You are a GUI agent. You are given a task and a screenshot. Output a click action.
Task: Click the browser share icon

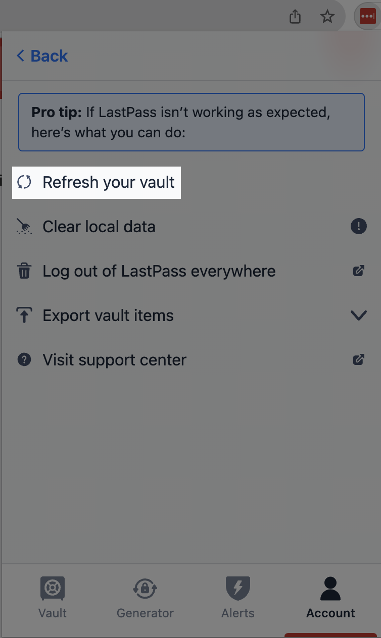click(295, 17)
